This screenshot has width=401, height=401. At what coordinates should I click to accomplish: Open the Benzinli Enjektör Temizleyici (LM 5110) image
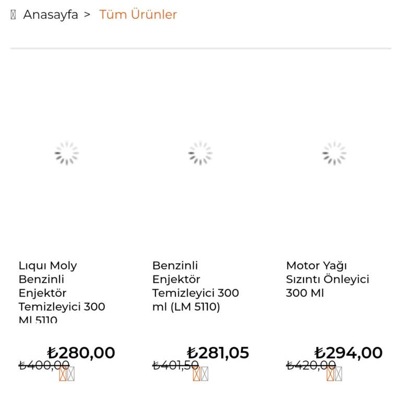200,154
